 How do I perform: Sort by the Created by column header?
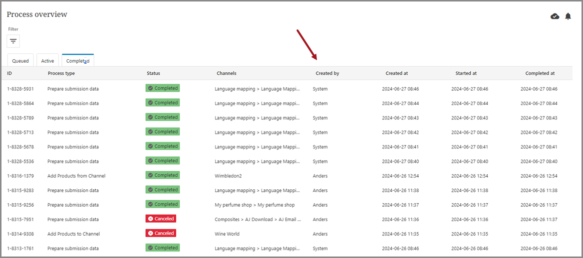pyautogui.click(x=327, y=73)
